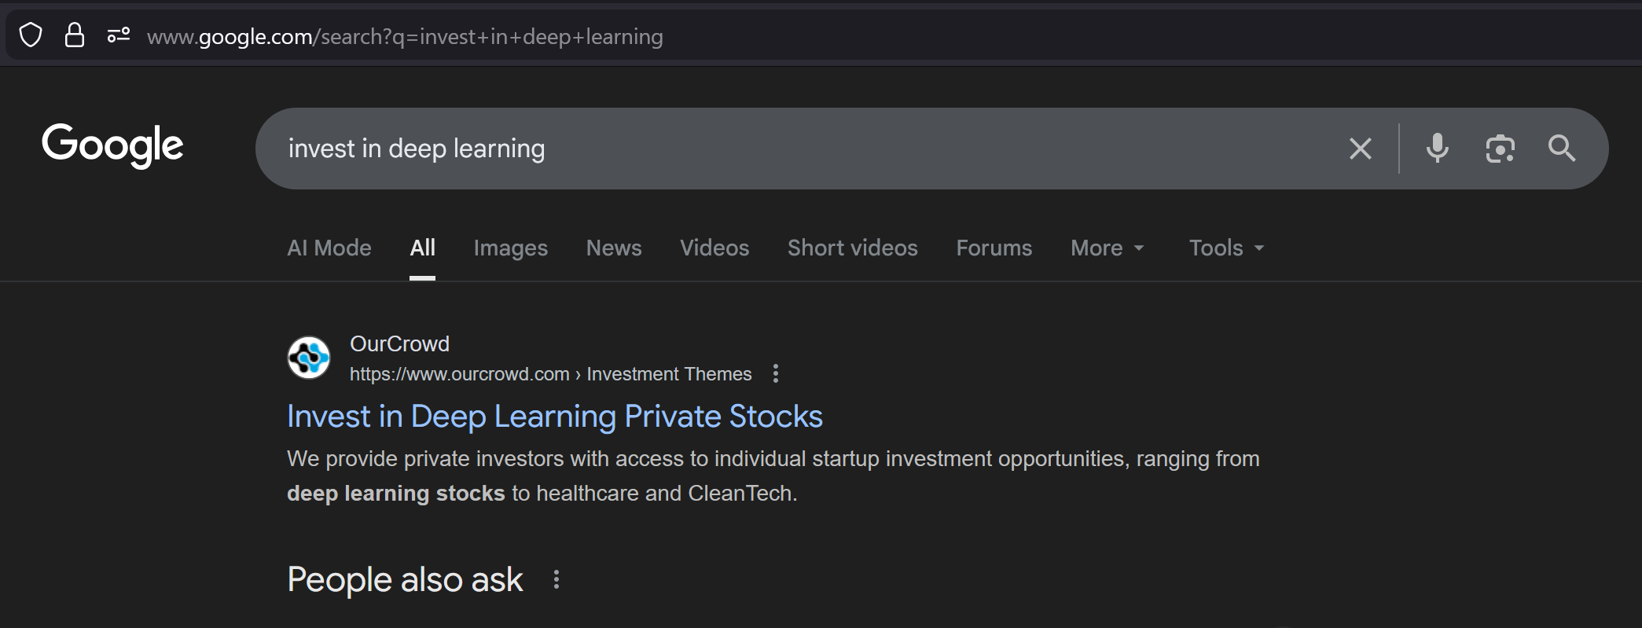Click the search magnifier icon
1642x628 pixels.
pos(1561,149)
